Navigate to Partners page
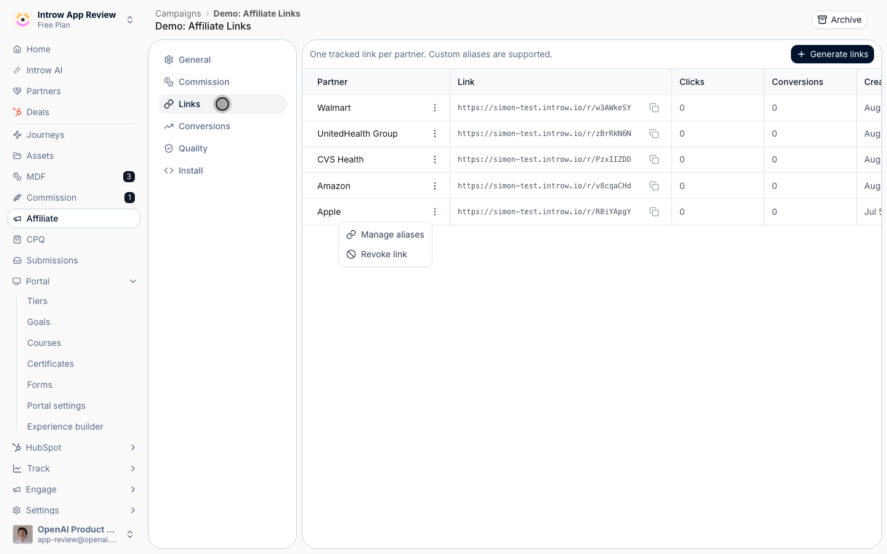Image resolution: width=887 pixels, height=554 pixels. click(x=74, y=91)
